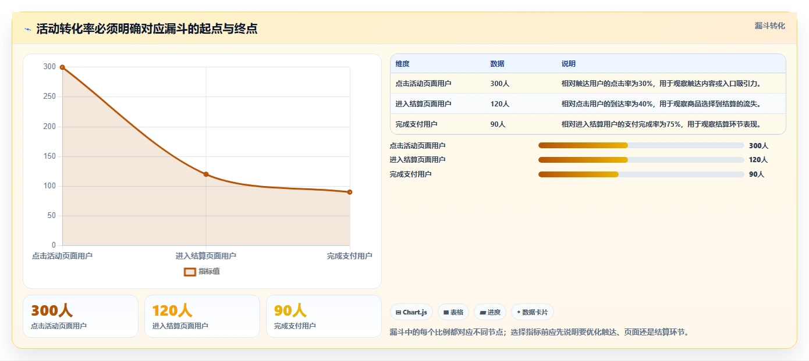
Task: Click the Chart.js chip
Action: (x=411, y=312)
